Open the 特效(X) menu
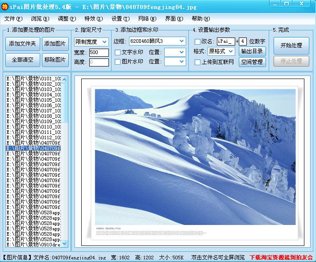The width and height of the screenshot is (316, 262). pos(94,19)
